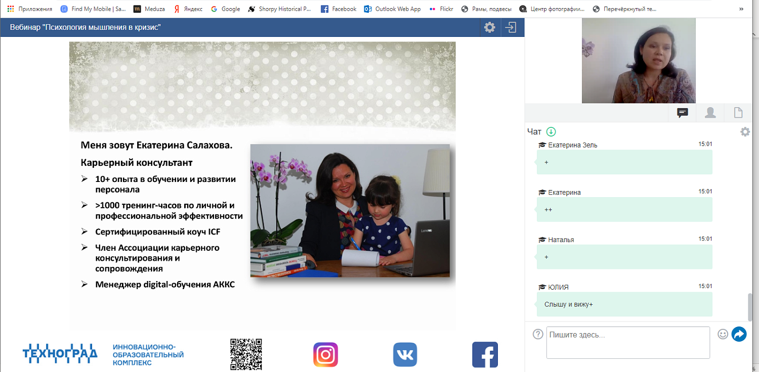Click the 'Слышу и вижу+' message
The width and height of the screenshot is (759, 372).
[x=624, y=304]
